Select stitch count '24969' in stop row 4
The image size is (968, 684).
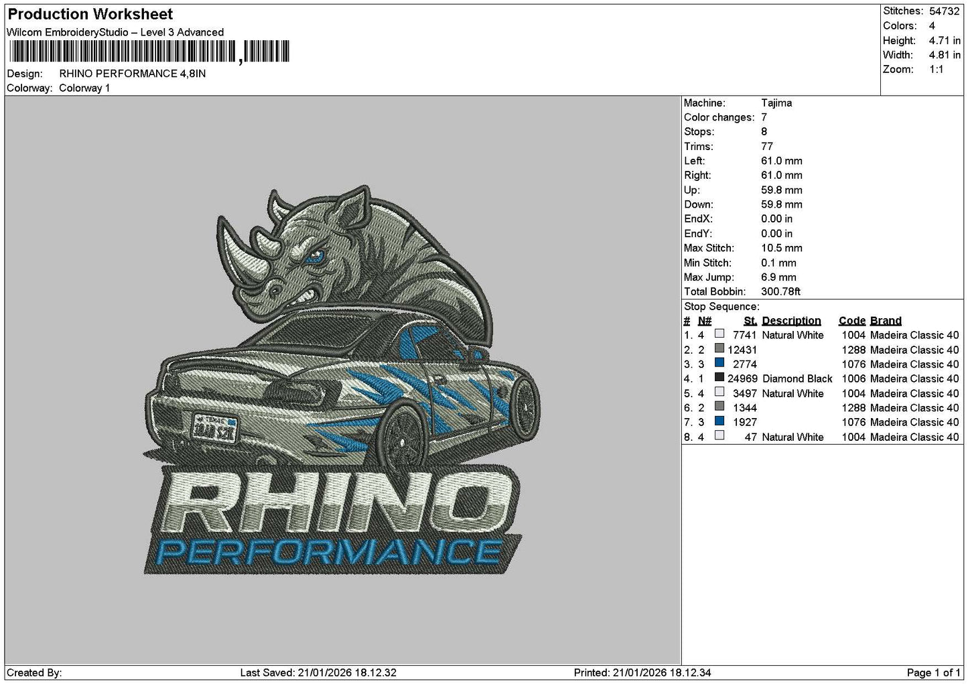pyautogui.click(x=742, y=379)
